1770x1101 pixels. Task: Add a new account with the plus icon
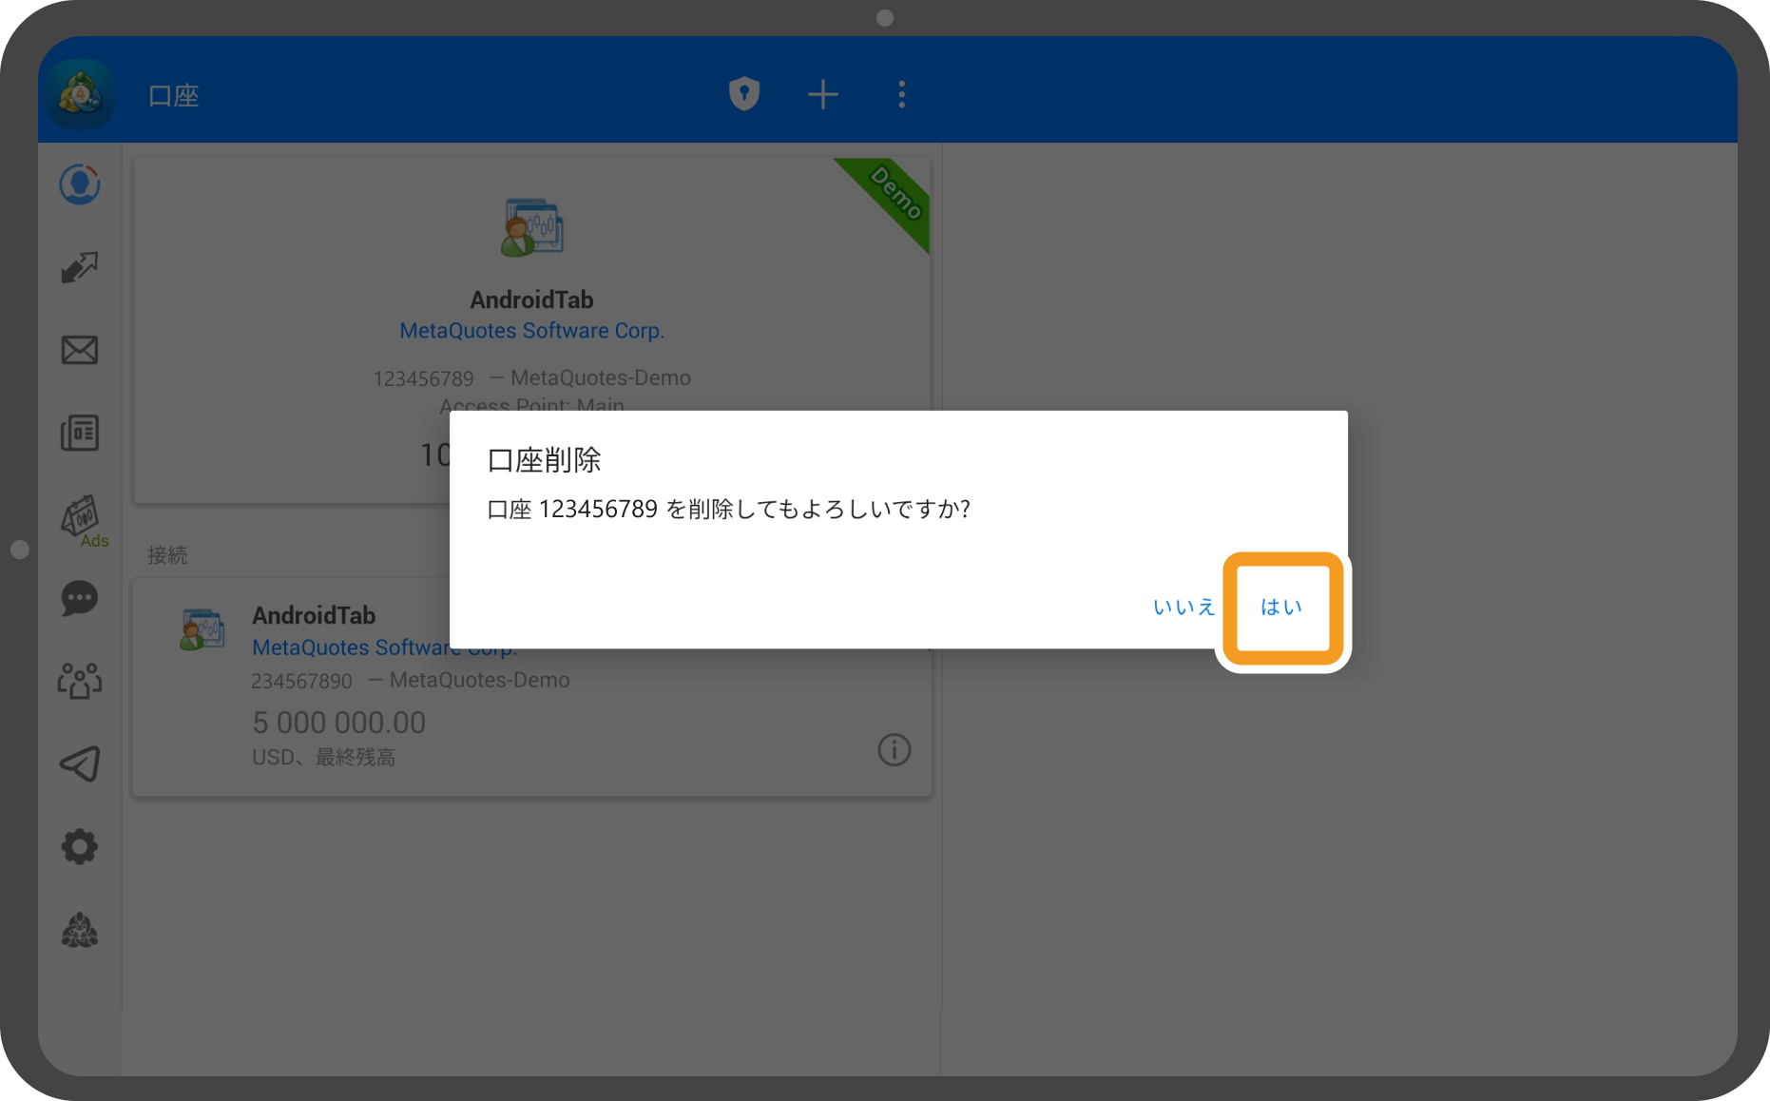[x=823, y=93]
